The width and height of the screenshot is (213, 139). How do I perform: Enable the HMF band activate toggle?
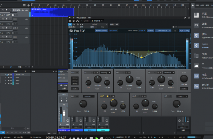(x=139, y=96)
